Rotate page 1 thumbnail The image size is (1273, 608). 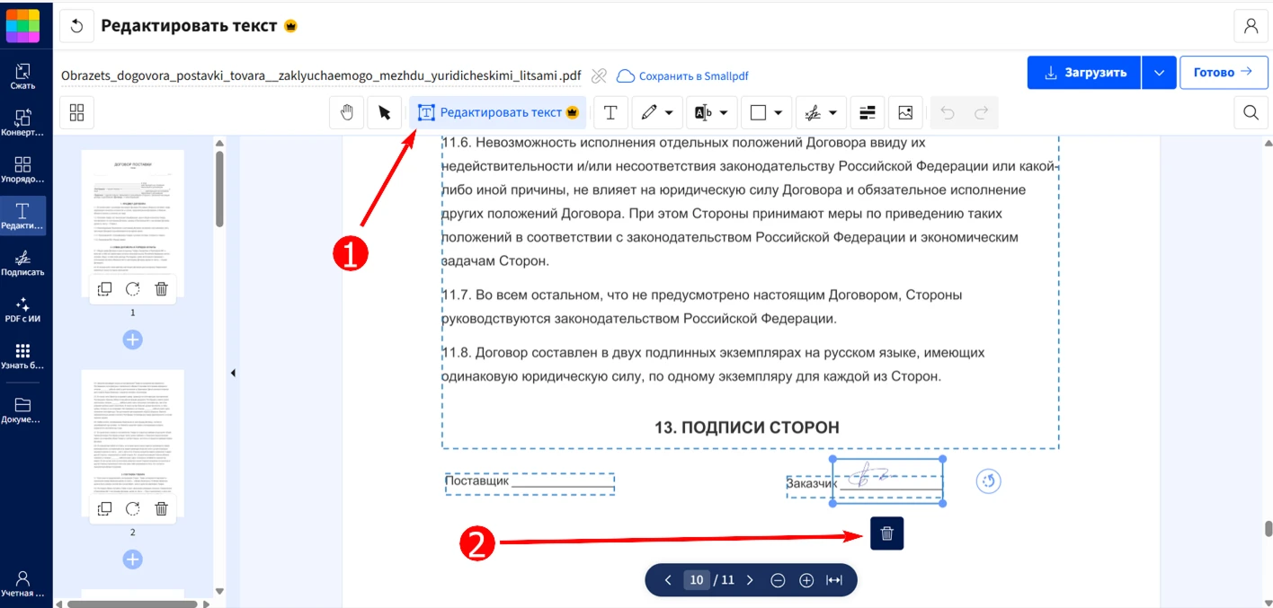point(133,288)
